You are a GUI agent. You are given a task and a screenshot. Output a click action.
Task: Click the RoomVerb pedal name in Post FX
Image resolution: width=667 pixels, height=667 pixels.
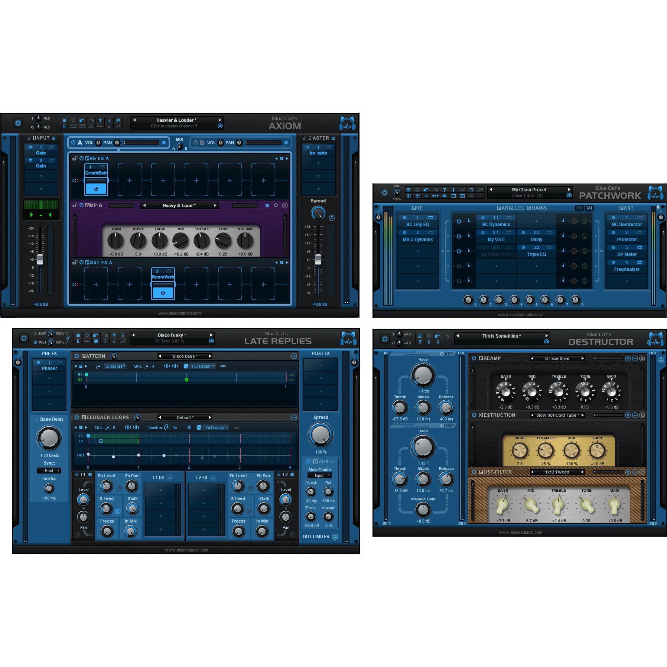point(163,277)
